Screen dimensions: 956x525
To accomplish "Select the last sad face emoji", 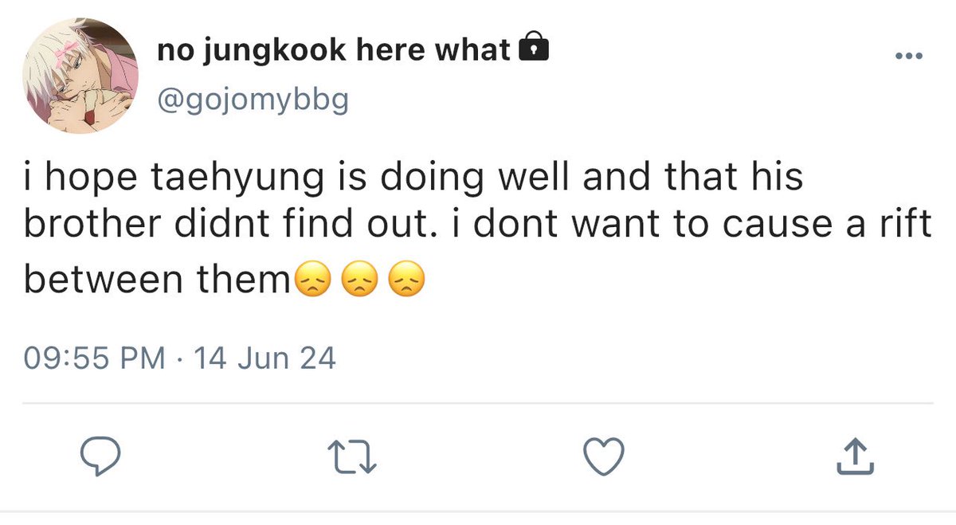I will (x=406, y=280).
